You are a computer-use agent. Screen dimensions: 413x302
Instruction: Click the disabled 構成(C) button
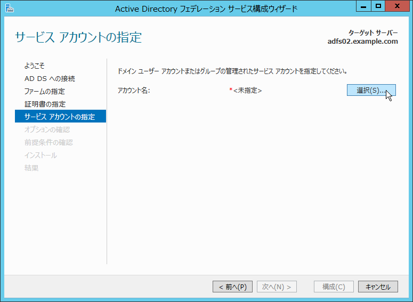[334, 287]
